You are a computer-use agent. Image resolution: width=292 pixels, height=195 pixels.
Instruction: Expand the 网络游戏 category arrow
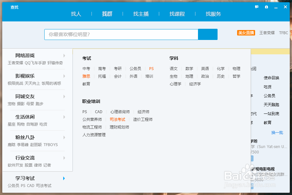click(64, 56)
